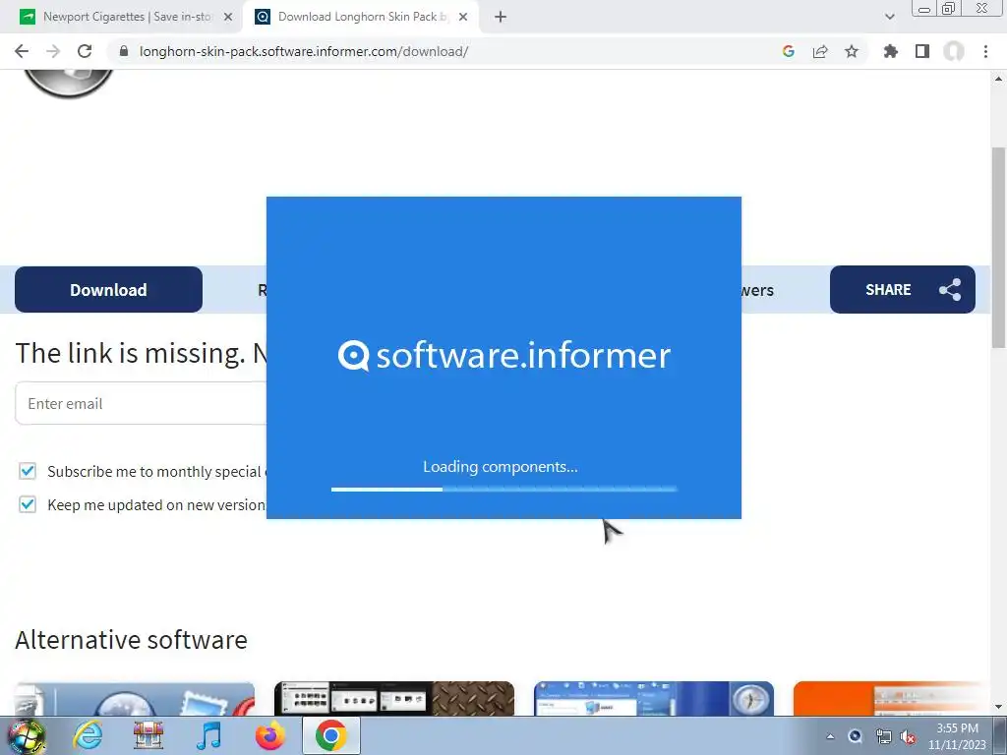Screen dimensions: 1007x755
Task: Close the Newport Cigarettes tab
Action: [x=228, y=17]
